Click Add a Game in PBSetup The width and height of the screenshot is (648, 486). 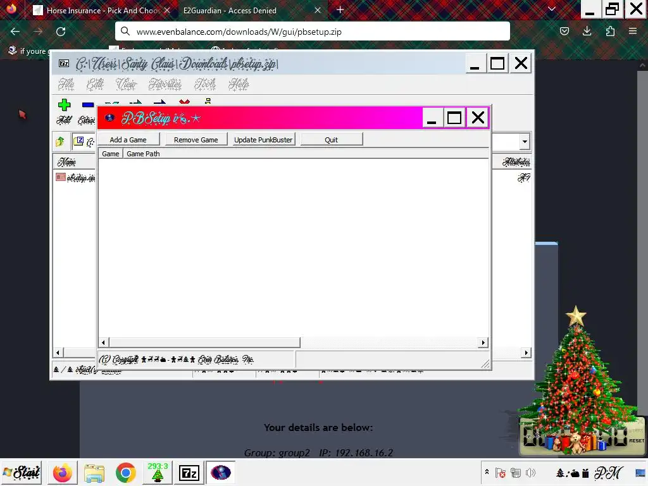tap(128, 140)
